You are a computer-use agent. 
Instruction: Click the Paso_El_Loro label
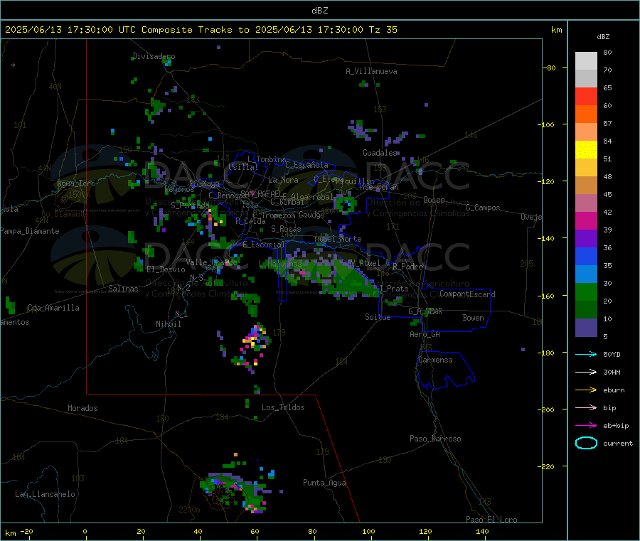tap(491, 520)
